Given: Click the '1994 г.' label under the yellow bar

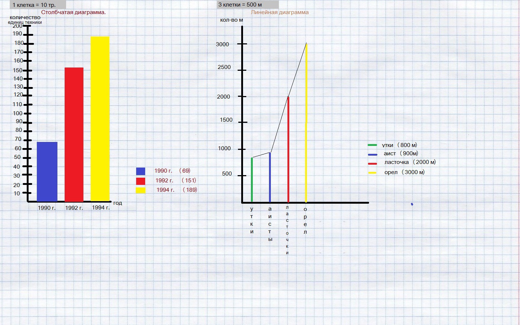Looking at the screenshot, I should point(101,208).
